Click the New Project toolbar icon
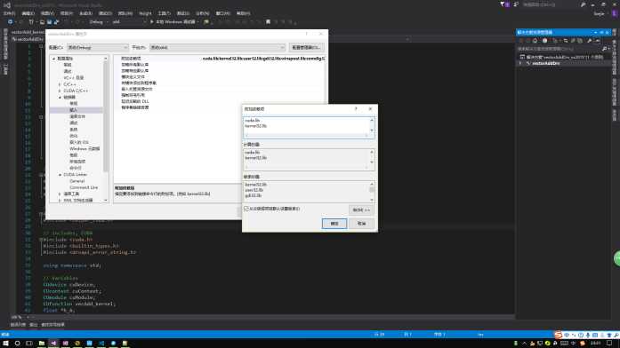 31,21
